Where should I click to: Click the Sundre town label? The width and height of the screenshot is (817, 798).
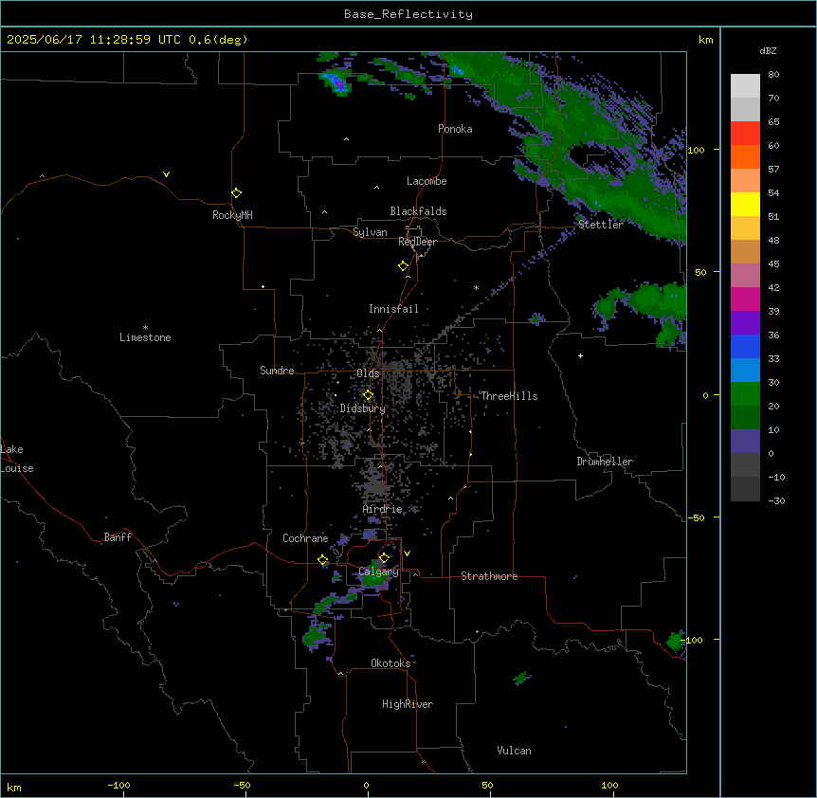pos(277,371)
